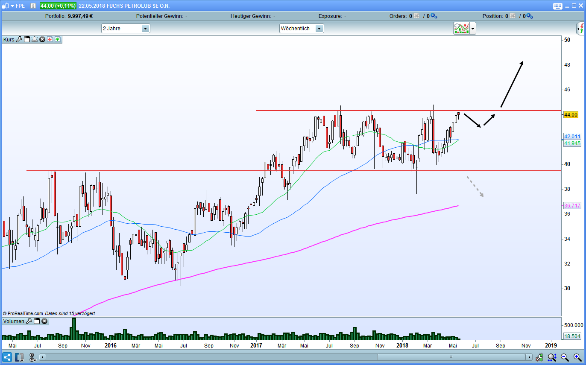Move Kurs panel up with green arrow
Viewport: 586px width, 365px height.
[x=58, y=40]
